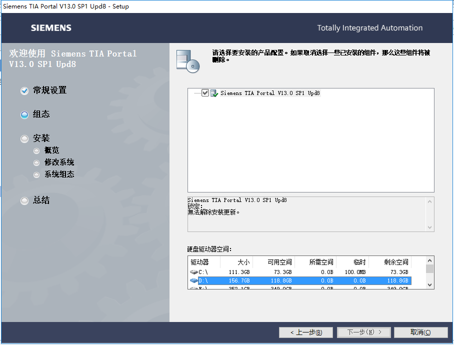Select Siemens TIA Portal V13.0 SP1 Upd8 tree entry
The image size is (454, 345).
coord(270,93)
